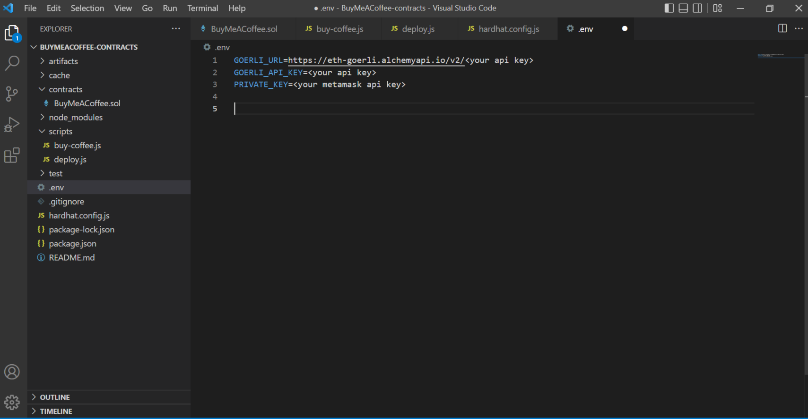Open the Run and Debug view
808x419 pixels.
point(12,125)
